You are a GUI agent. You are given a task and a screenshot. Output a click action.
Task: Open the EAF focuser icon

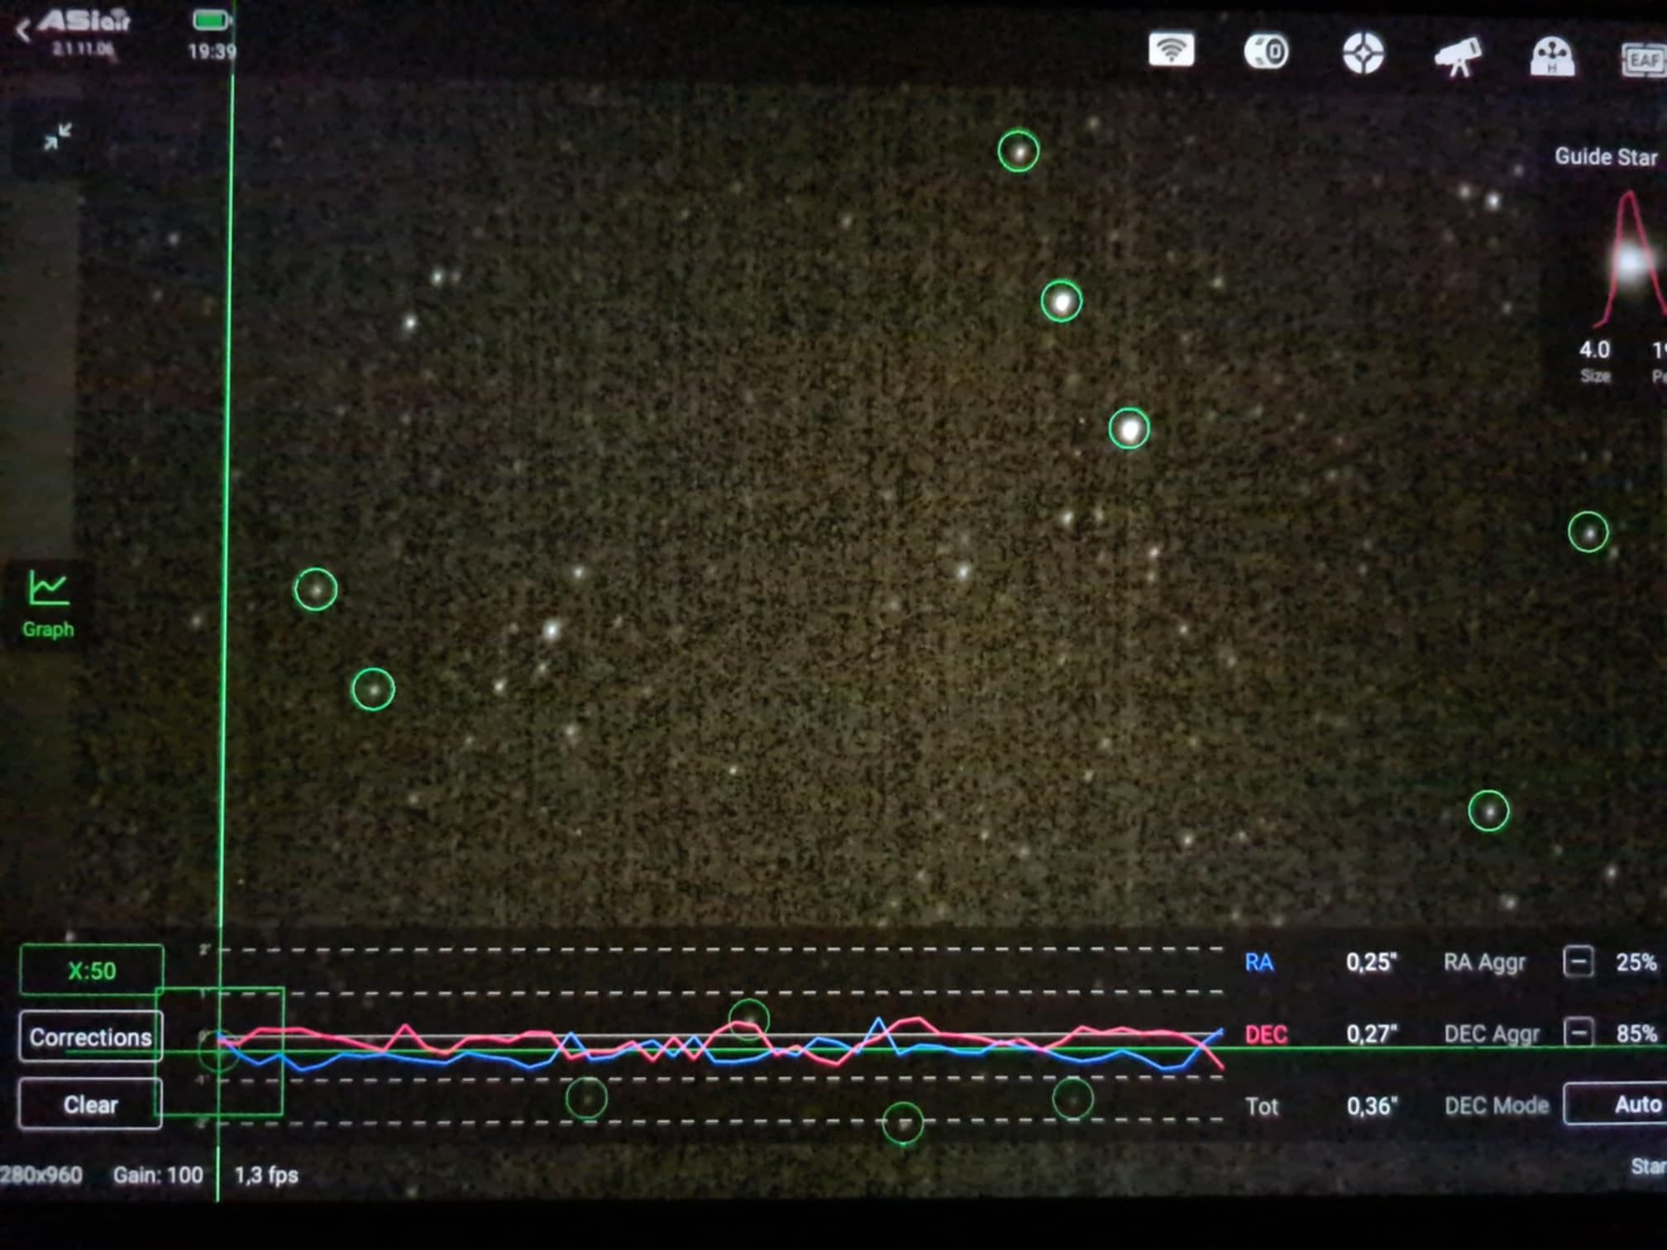[x=1642, y=60]
